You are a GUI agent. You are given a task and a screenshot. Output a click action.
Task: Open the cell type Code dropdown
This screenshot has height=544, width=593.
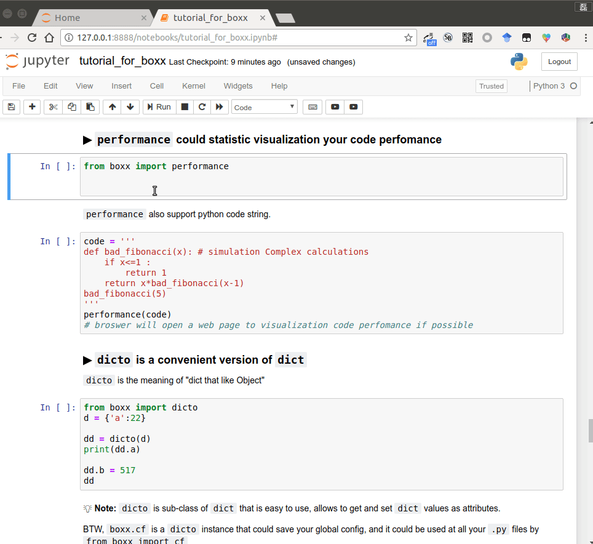point(265,107)
